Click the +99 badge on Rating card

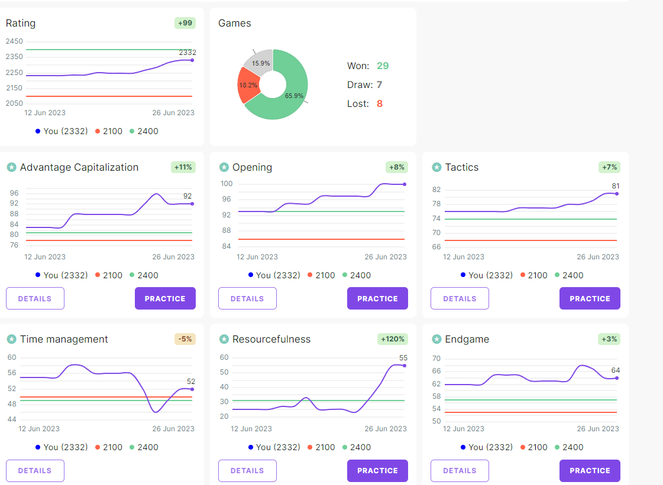185,23
